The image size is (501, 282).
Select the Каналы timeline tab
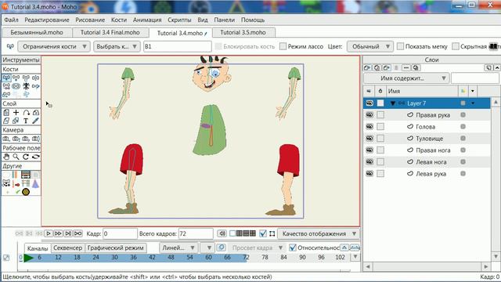click(x=38, y=248)
